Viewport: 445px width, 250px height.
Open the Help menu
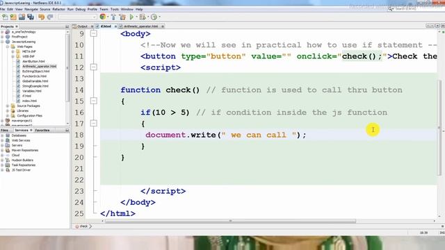tap(139, 9)
